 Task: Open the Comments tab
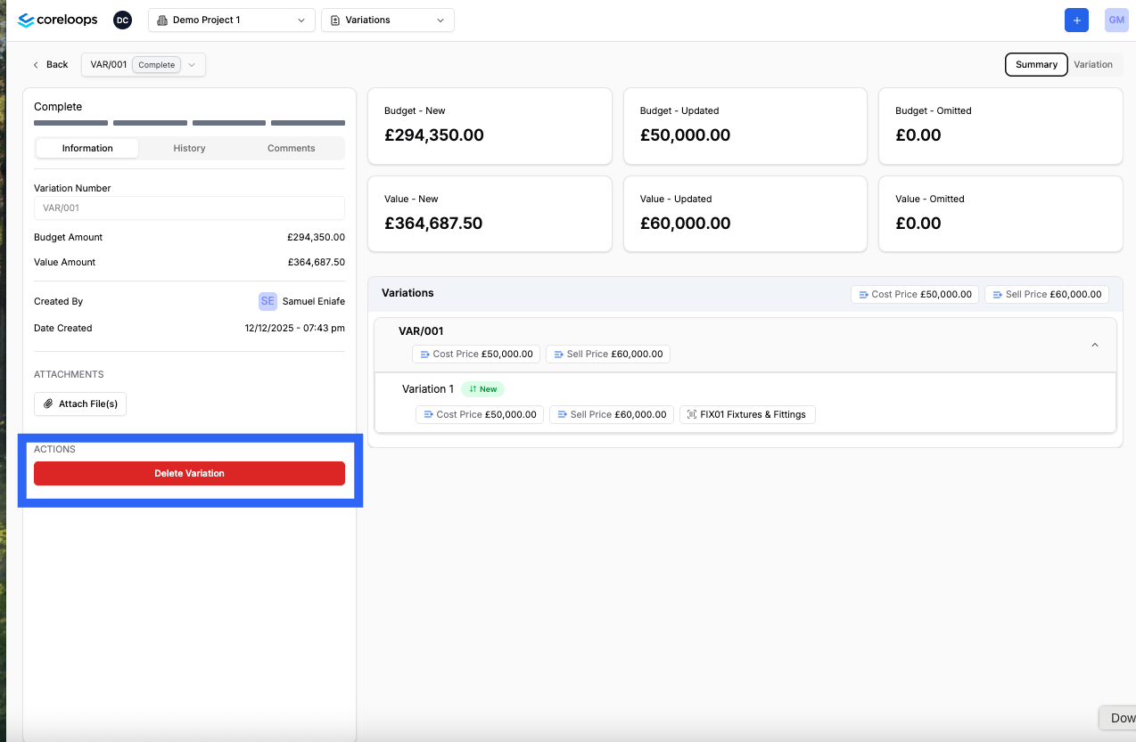292,148
